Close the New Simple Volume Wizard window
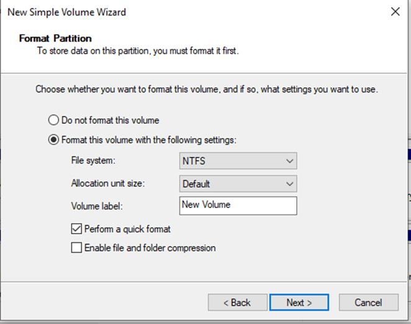The height and width of the screenshot is (324, 411). pos(394,11)
